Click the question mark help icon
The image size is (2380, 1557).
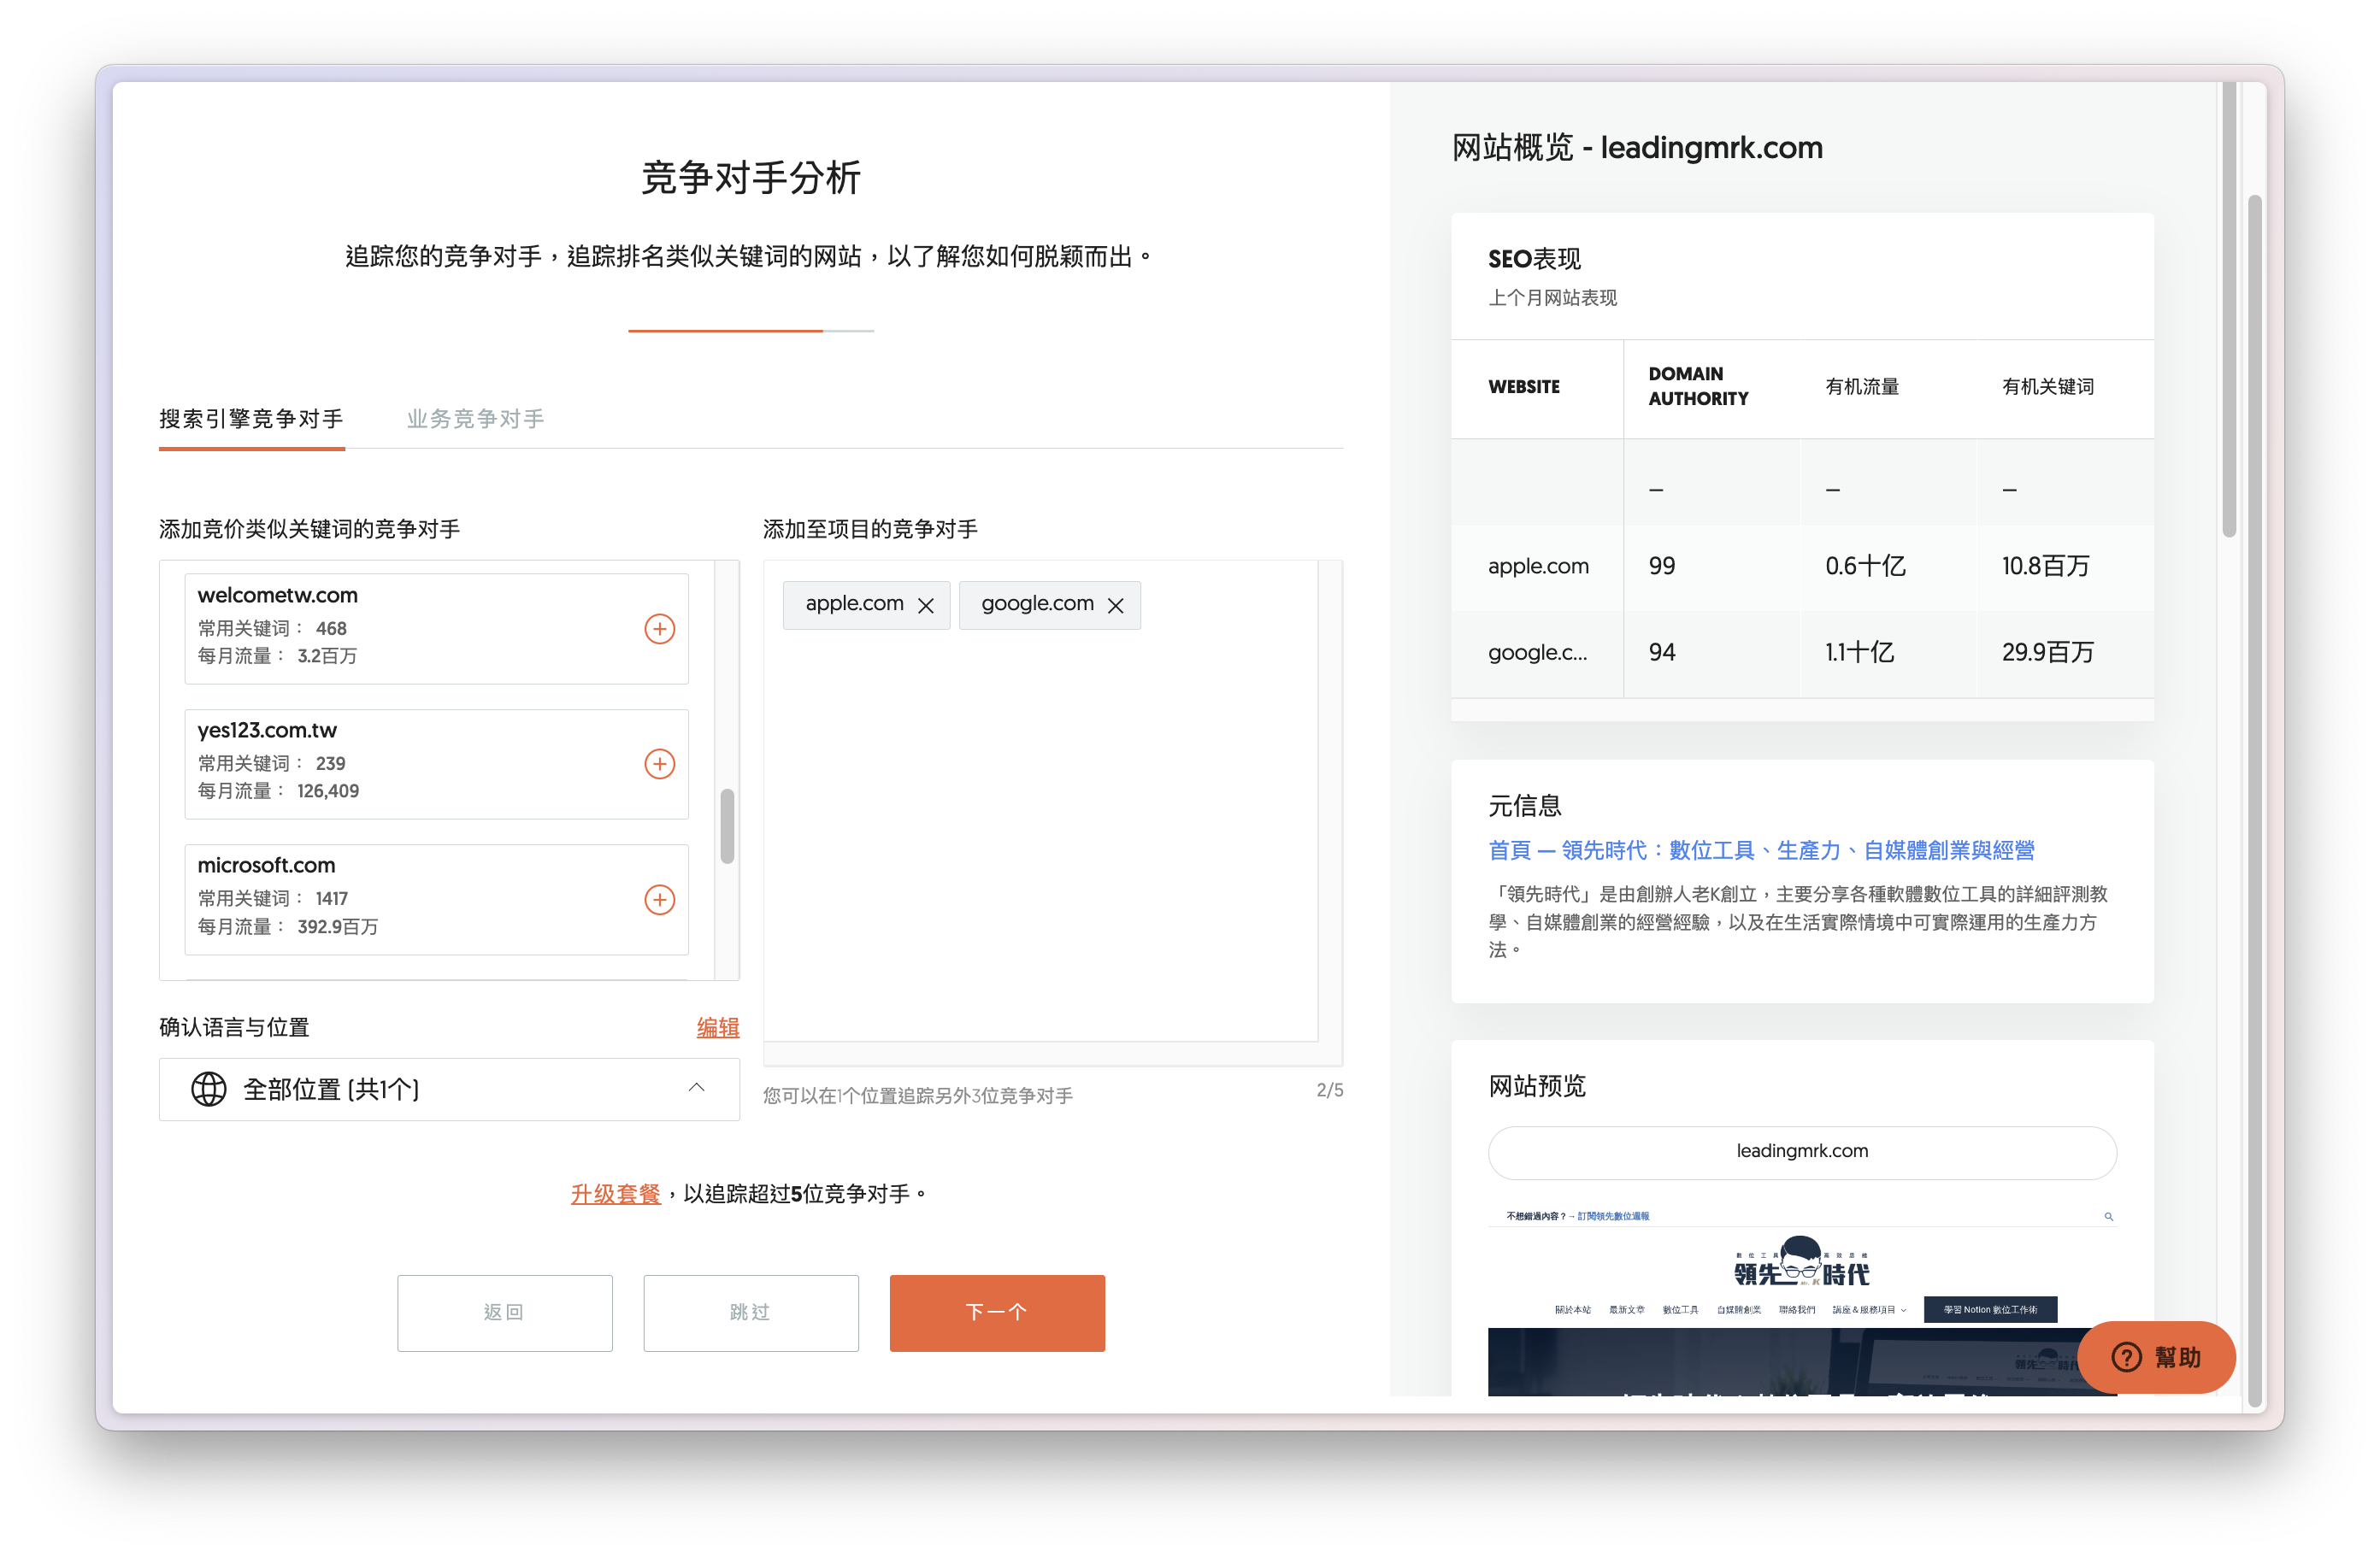[x=2126, y=1357]
